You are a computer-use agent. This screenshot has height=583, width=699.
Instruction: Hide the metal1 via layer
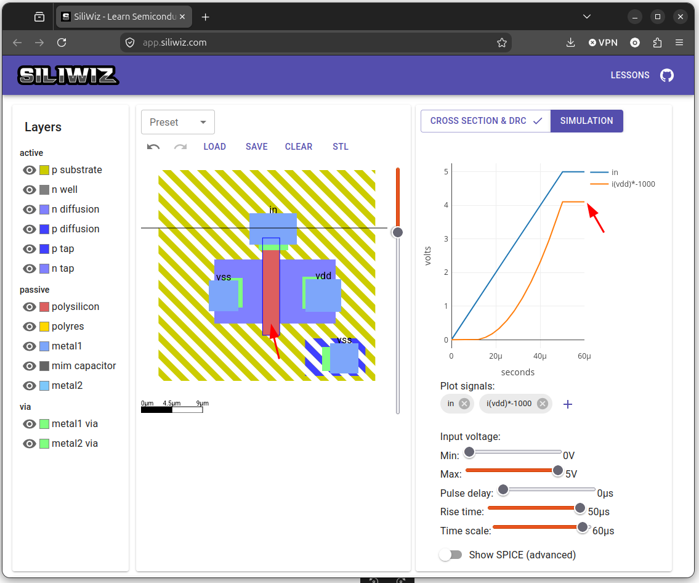click(30, 424)
